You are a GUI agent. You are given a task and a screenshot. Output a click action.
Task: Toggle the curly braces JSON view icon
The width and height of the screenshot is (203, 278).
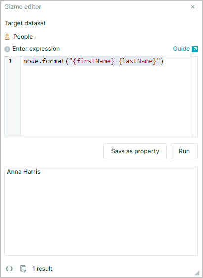pos(9,269)
